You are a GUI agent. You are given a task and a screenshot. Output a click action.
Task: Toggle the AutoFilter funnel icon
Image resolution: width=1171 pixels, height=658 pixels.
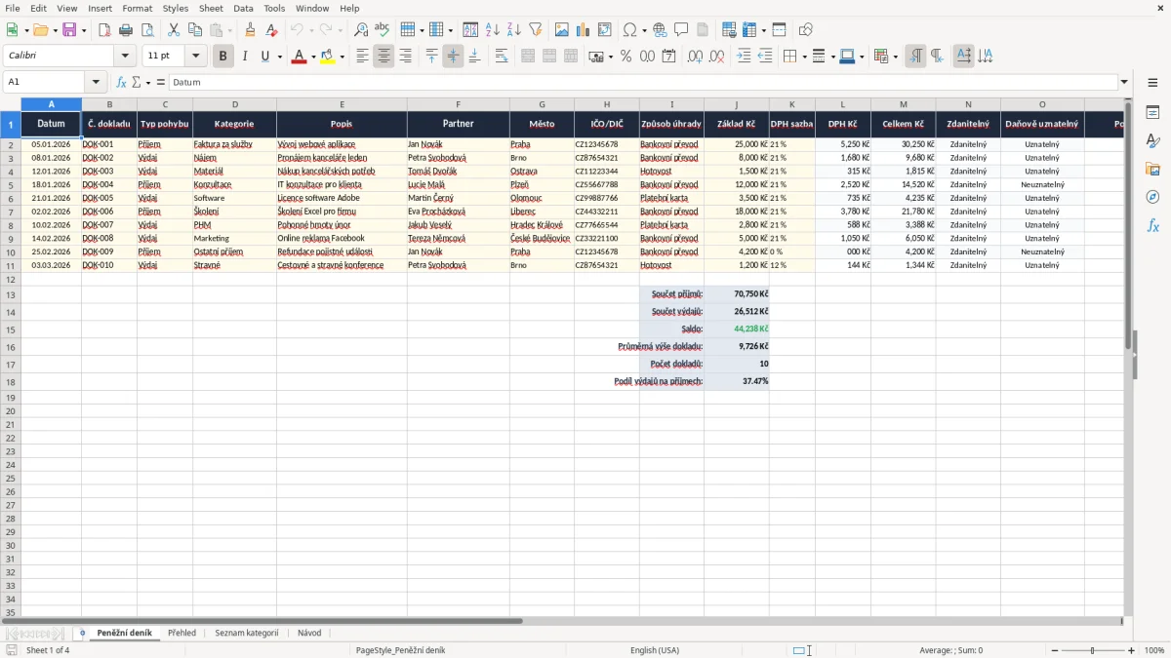point(536,30)
